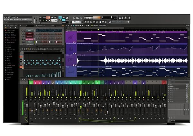Select the pencil draw tool in the playlist toolbar

click(72, 26)
